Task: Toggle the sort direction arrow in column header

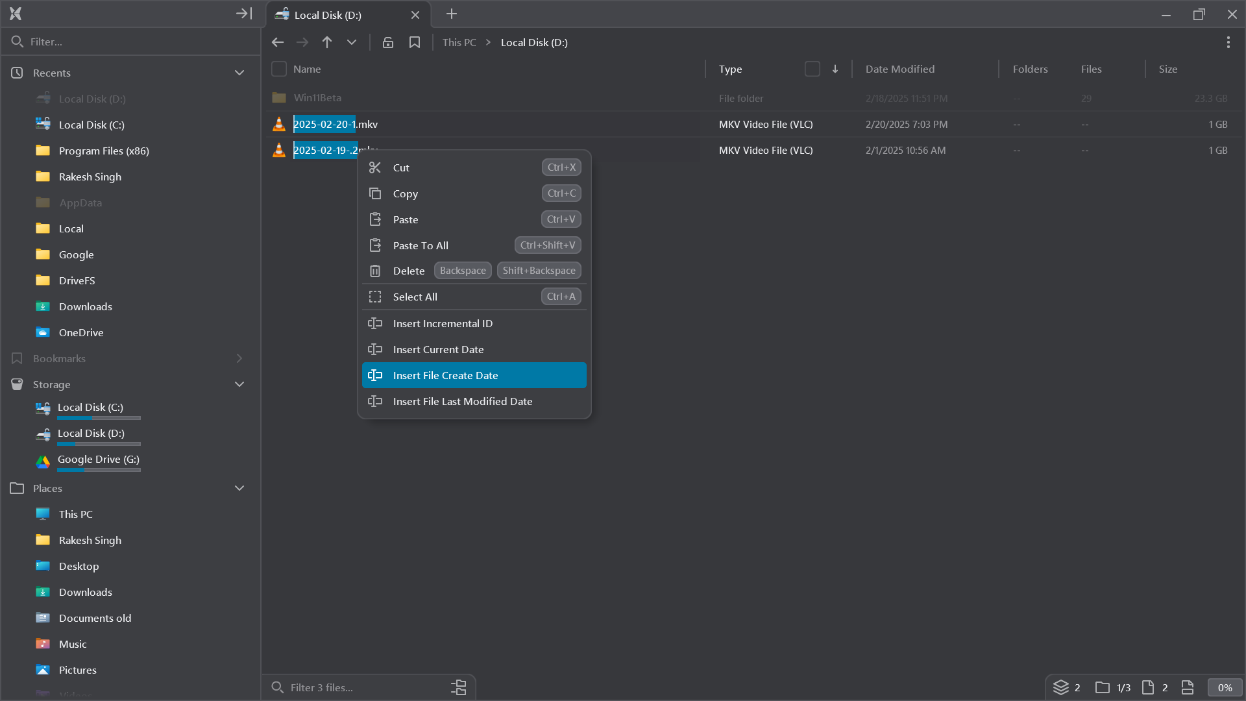Action: point(835,68)
